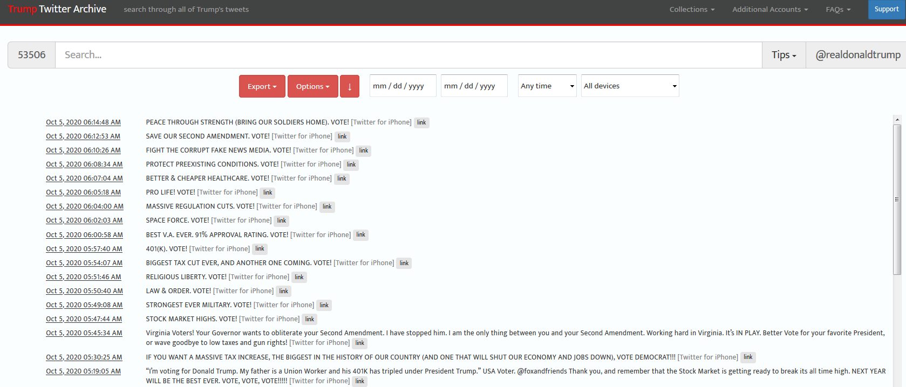906x387 pixels.
Task: Open the Oct 5, 2020 06:02:03 AM timestamp
Action: (x=84, y=220)
